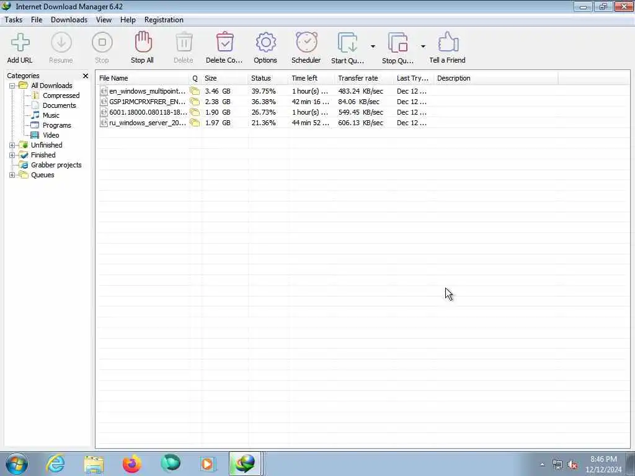Click the Delete Completed toolbar icon
The image size is (635, 476).
click(x=224, y=42)
